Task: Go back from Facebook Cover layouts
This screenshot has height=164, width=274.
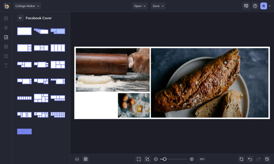Action: tap(20, 18)
